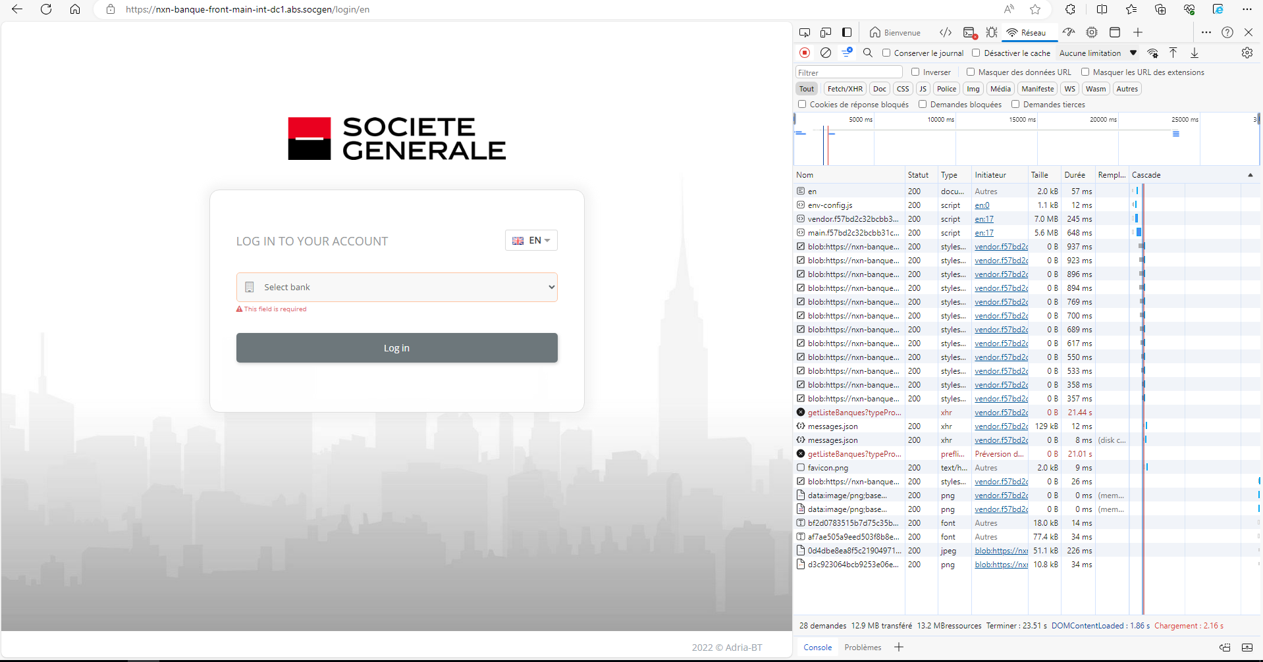
Task: Open the Extensions puzzle icon
Action: 1071,9
